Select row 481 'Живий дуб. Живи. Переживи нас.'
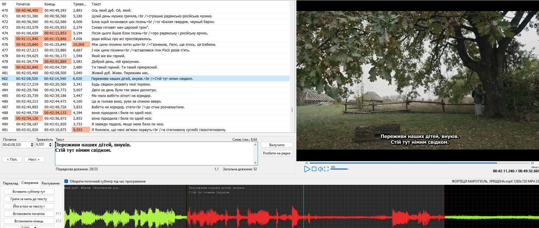The width and height of the screenshot is (539, 228). [145, 73]
